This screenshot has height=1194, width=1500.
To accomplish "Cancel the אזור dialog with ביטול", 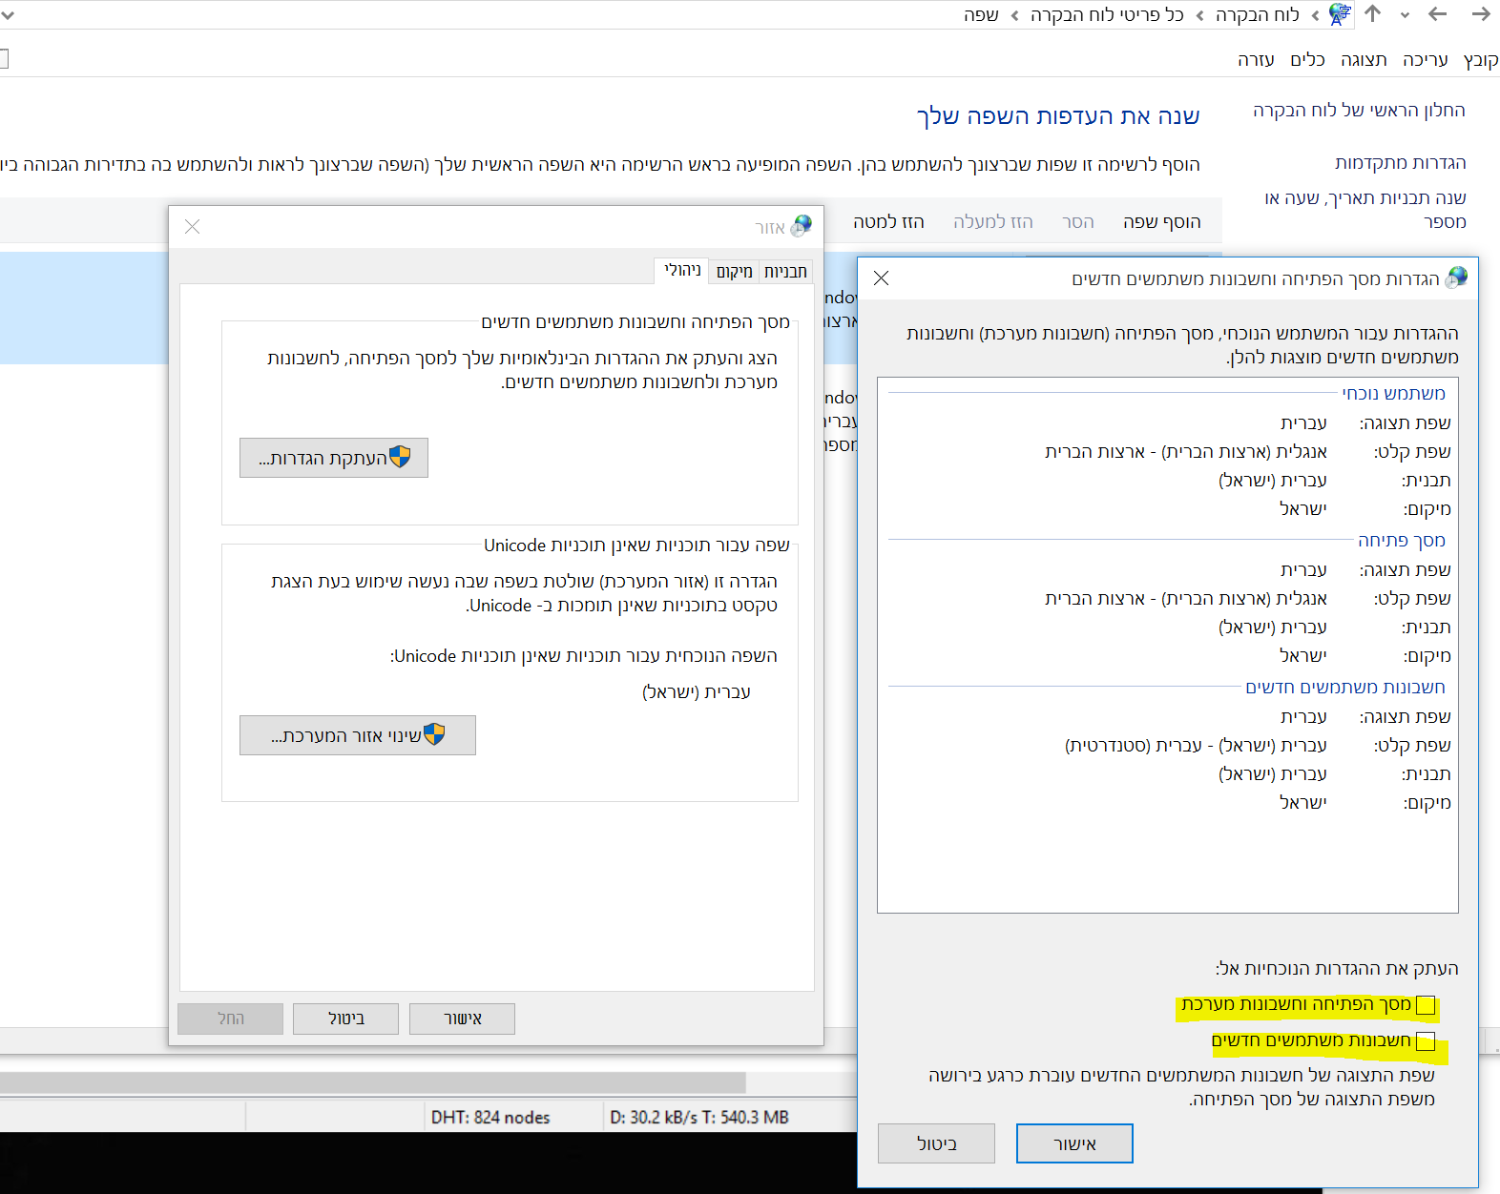I will (x=346, y=1019).
